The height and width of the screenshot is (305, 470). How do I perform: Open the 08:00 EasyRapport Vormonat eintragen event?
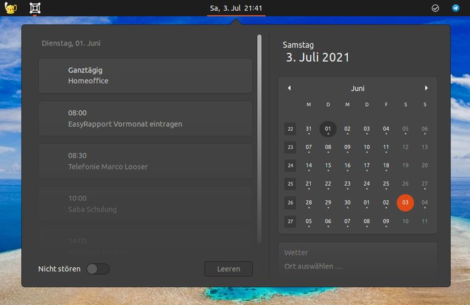point(146,119)
